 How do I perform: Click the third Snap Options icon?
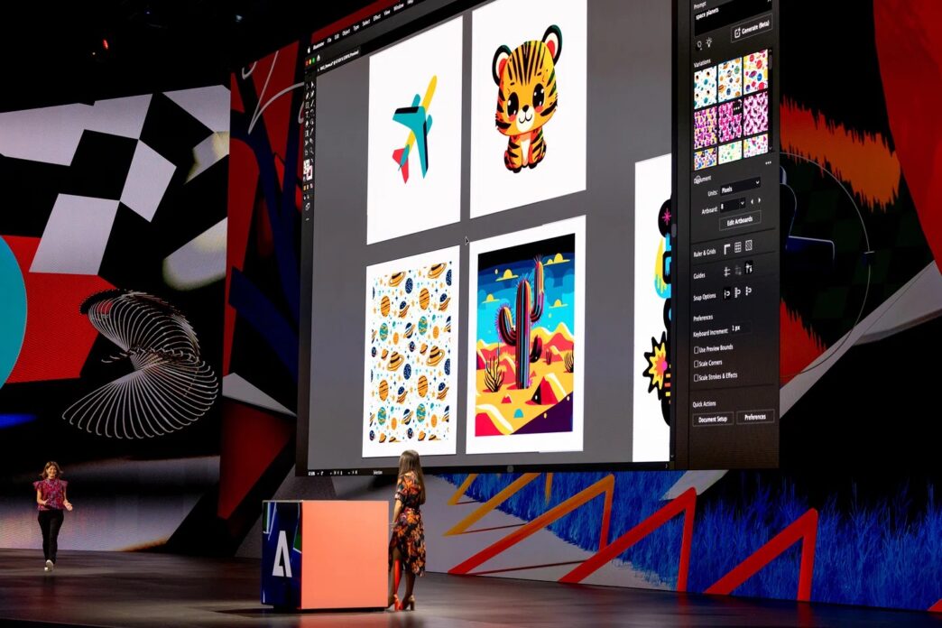(x=749, y=291)
